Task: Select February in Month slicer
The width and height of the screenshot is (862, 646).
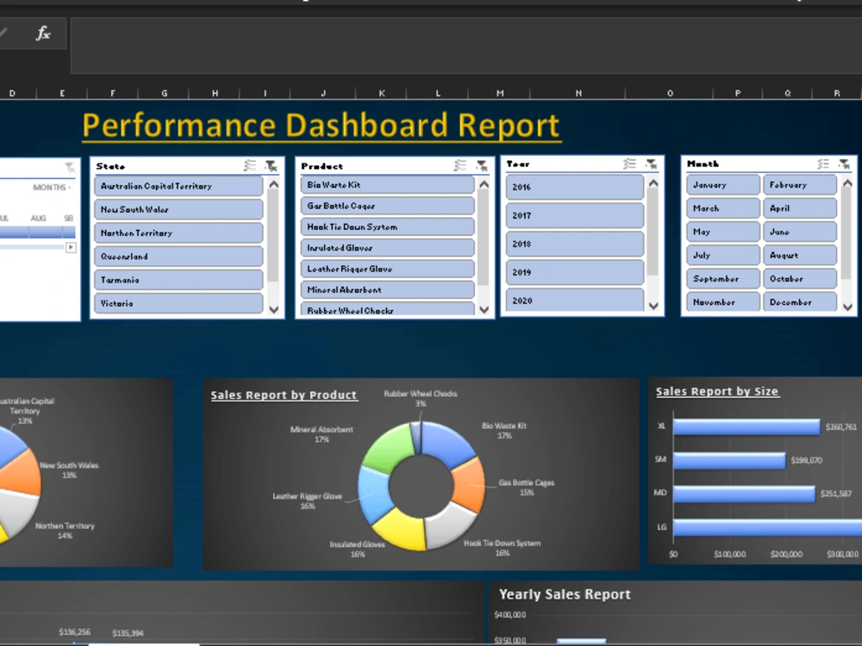Action: pyautogui.click(x=800, y=184)
